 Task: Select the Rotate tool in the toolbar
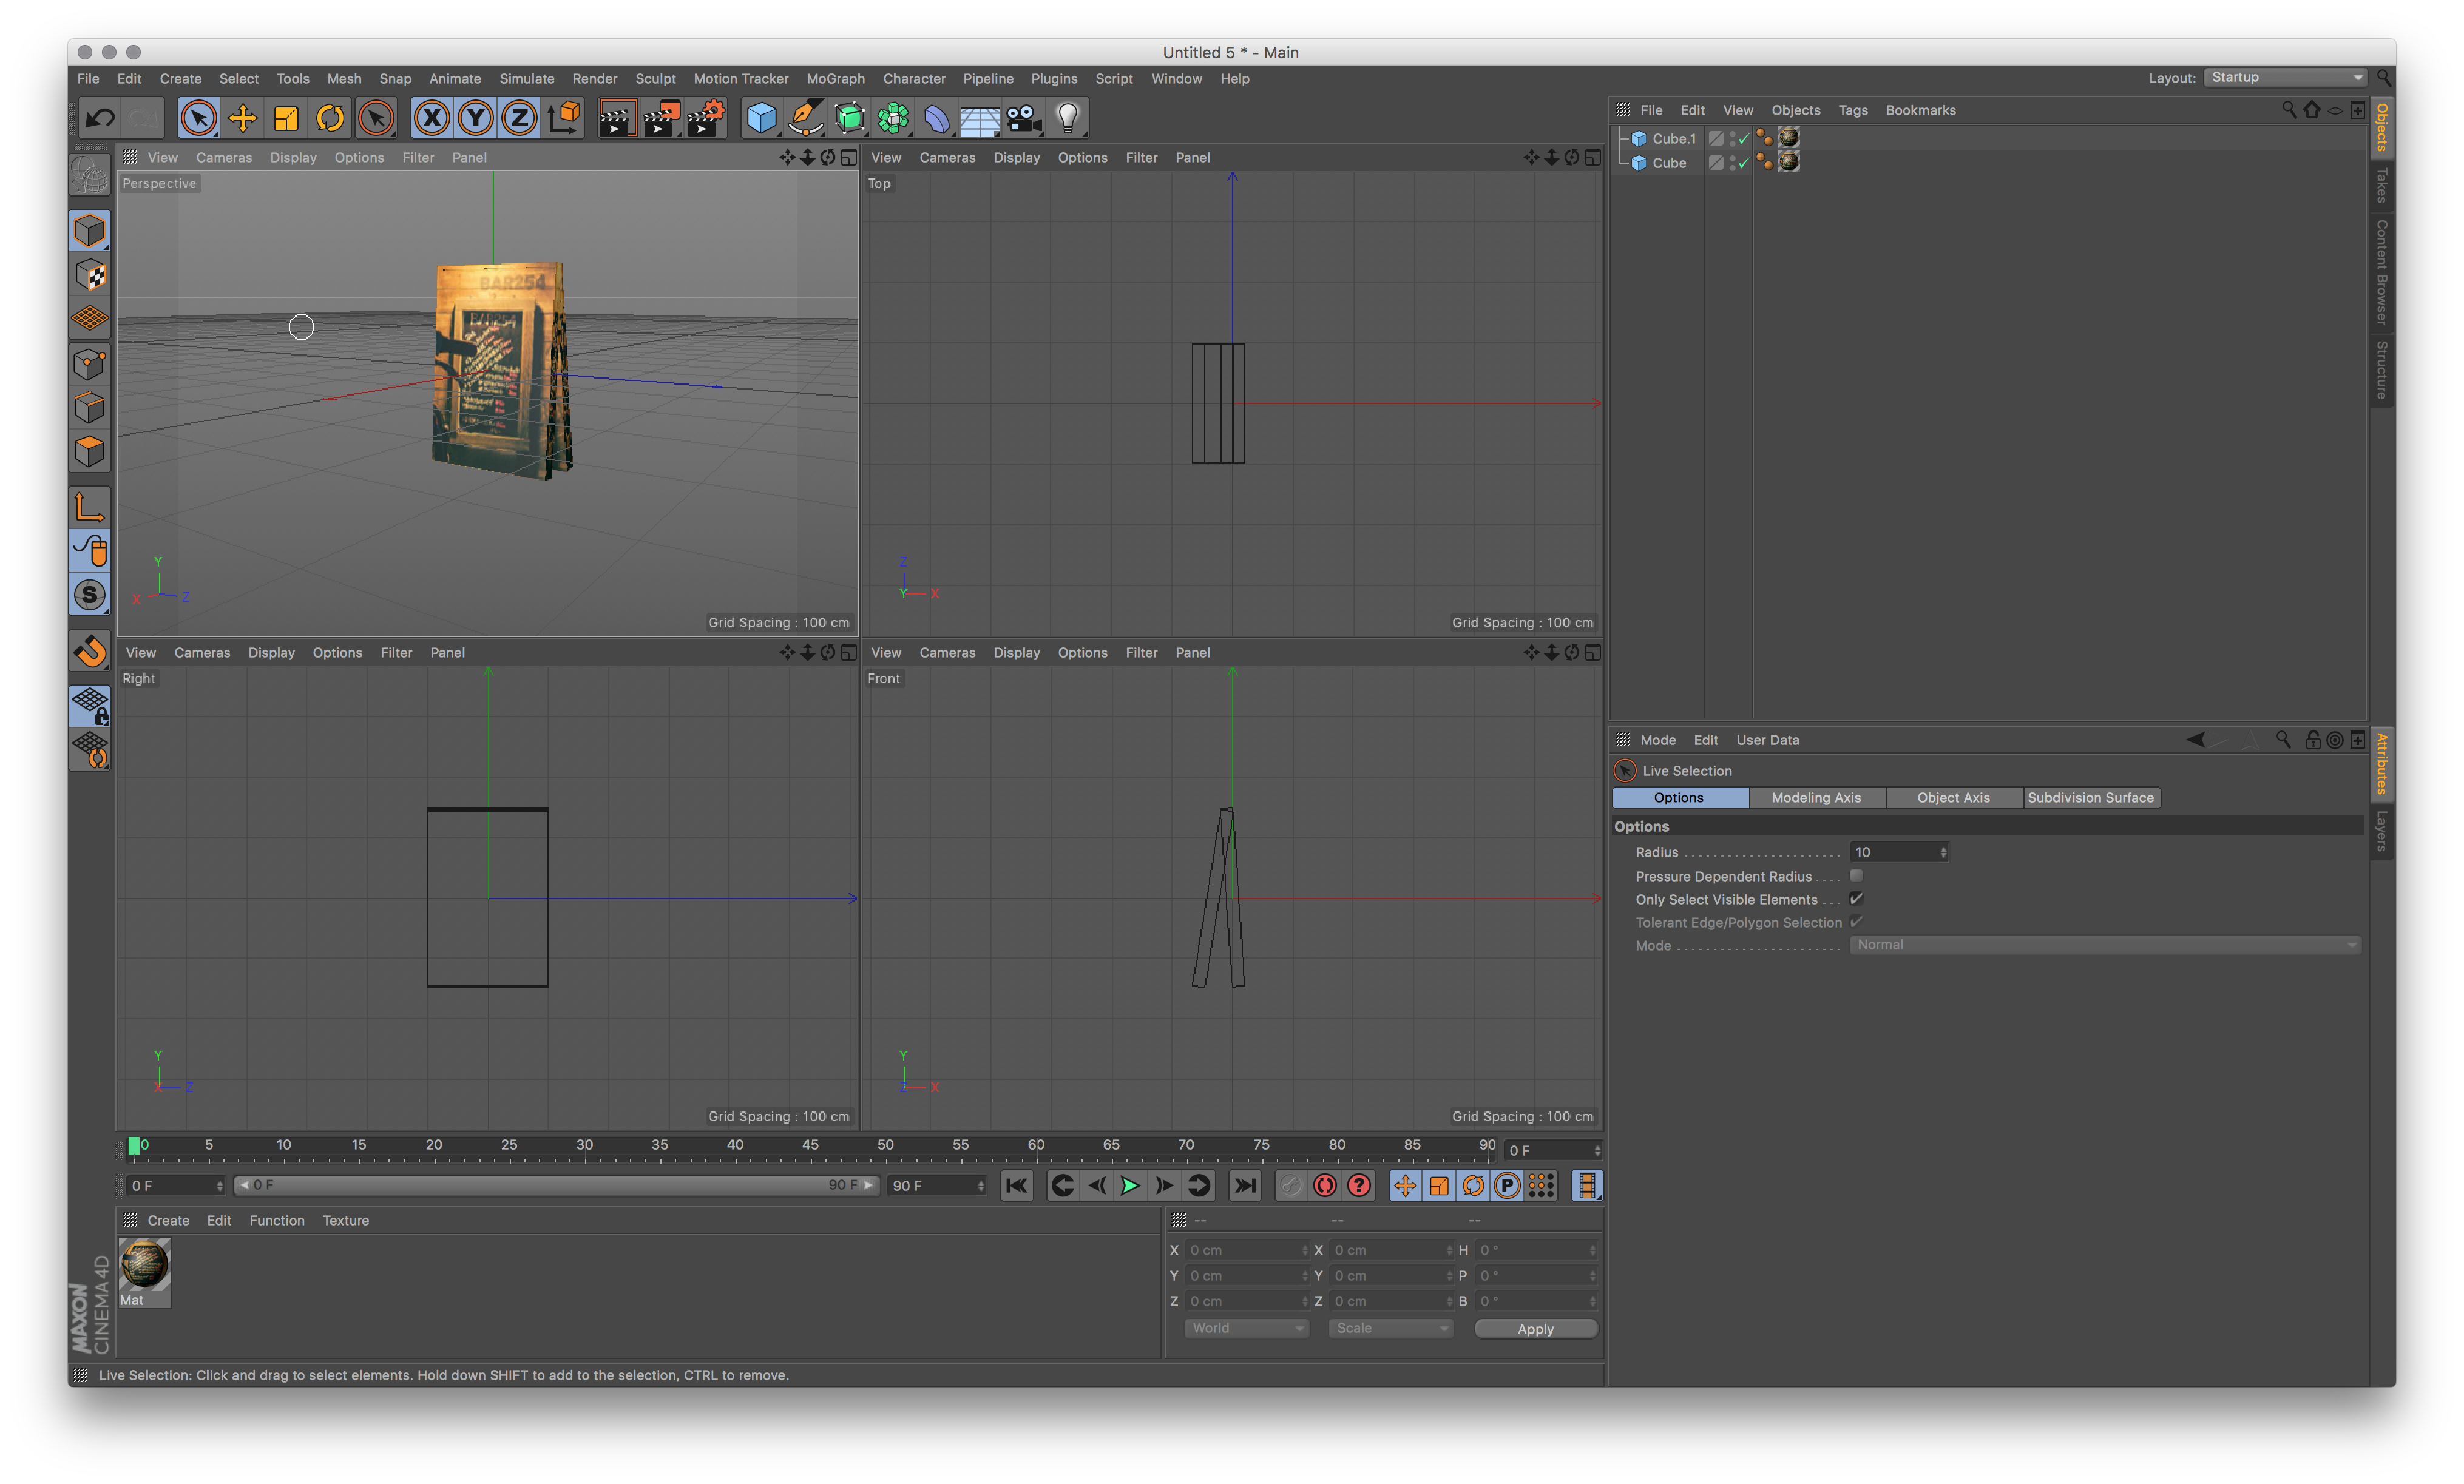(x=330, y=118)
